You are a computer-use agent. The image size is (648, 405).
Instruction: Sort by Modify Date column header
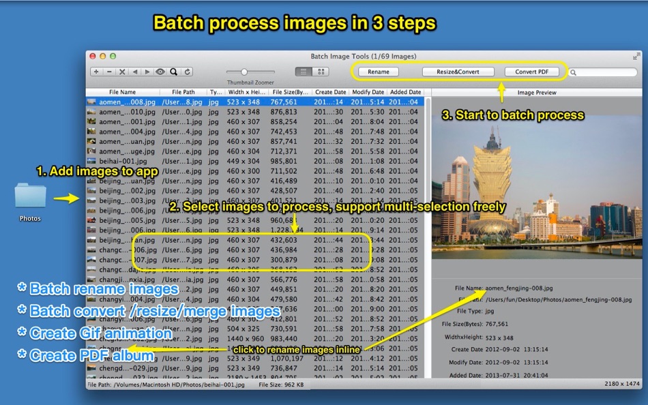pyautogui.click(x=368, y=92)
